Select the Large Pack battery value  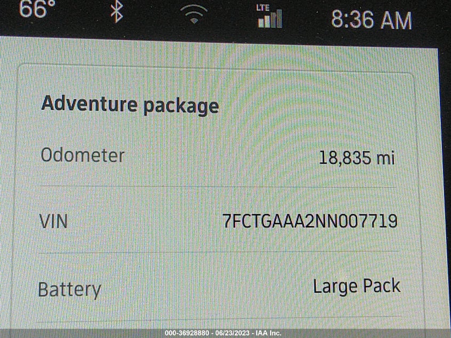[x=357, y=287]
